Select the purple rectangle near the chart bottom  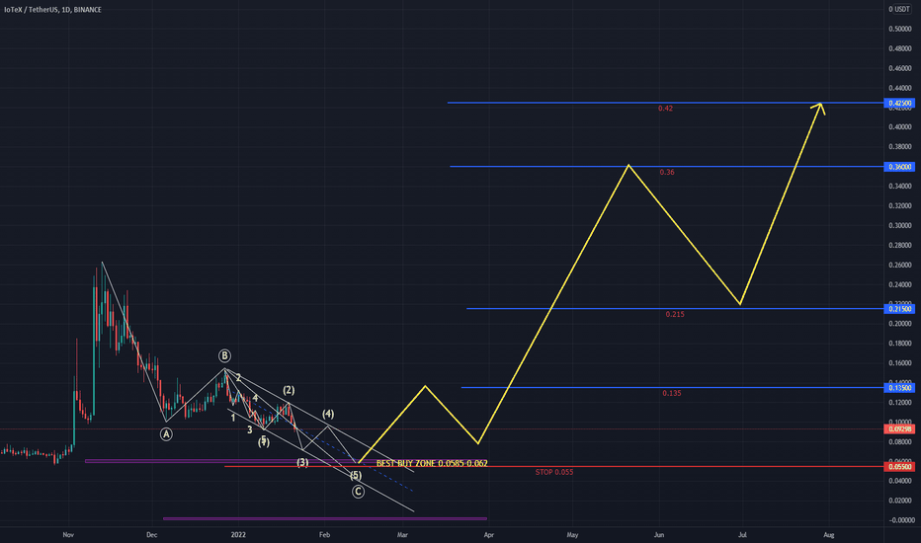tap(325, 519)
